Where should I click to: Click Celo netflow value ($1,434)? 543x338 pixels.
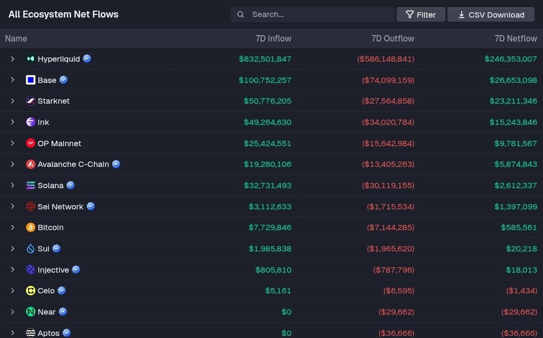[522, 291]
